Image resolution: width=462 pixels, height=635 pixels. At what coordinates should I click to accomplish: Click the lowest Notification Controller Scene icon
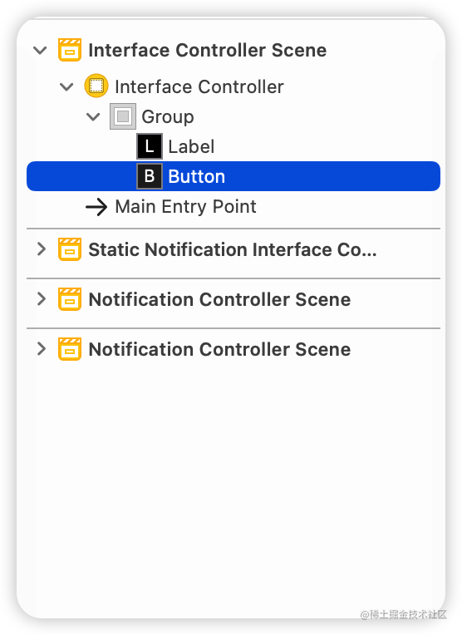[70, 349]
